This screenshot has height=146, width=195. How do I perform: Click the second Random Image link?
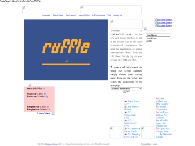point(164,22)
